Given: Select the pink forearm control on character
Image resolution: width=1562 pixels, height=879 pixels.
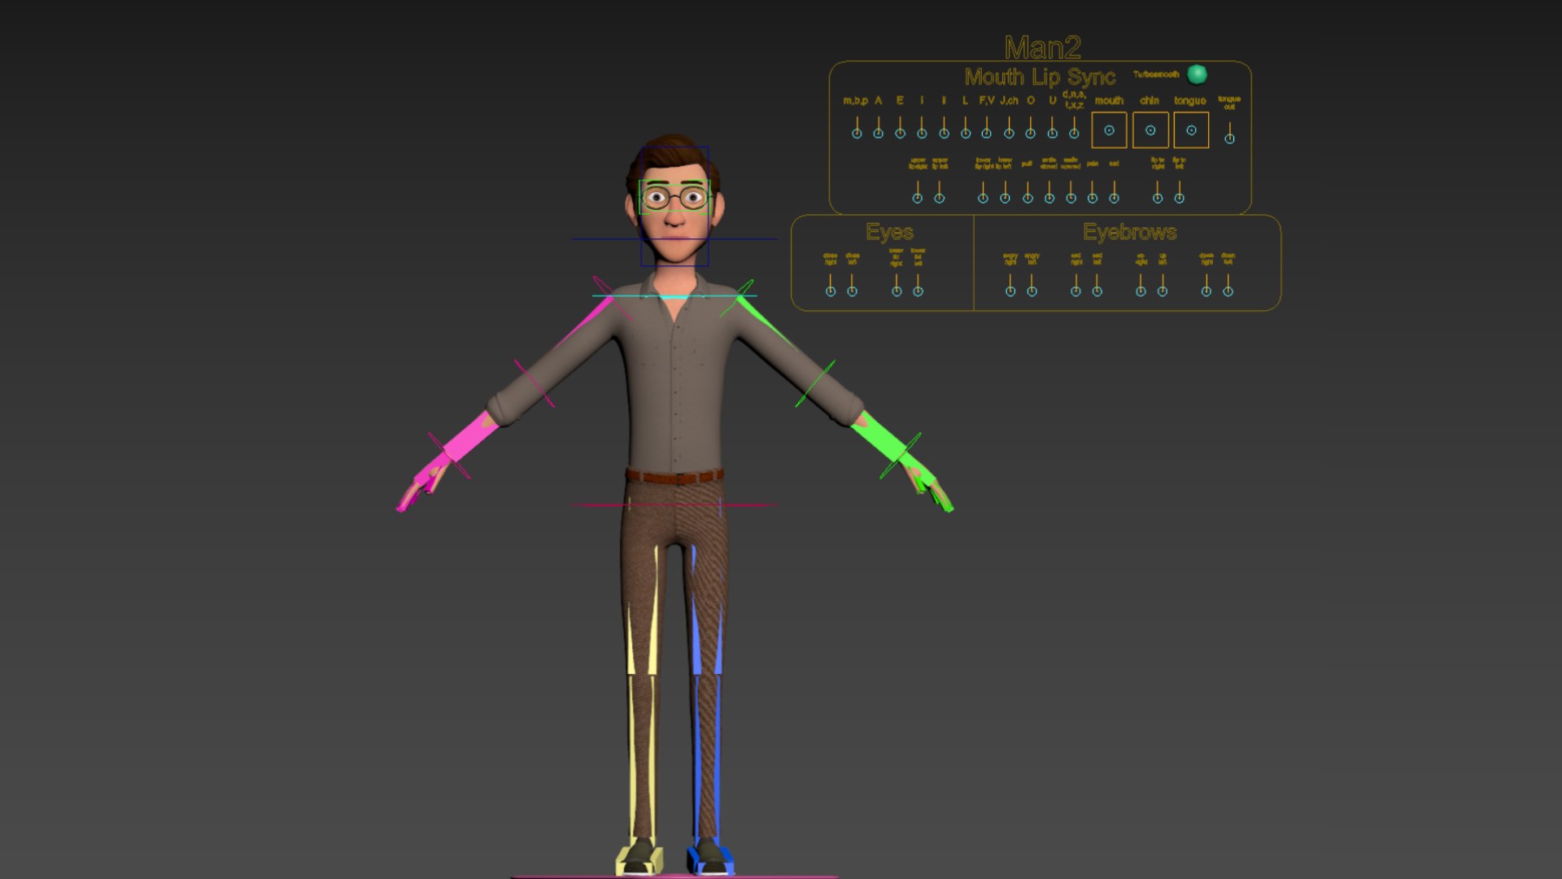Looking at the screenshot, I should pos(469,438).
